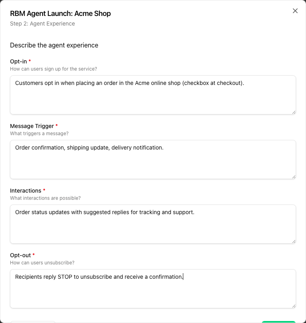Close the RBM Agent Launch dialog

295,11
